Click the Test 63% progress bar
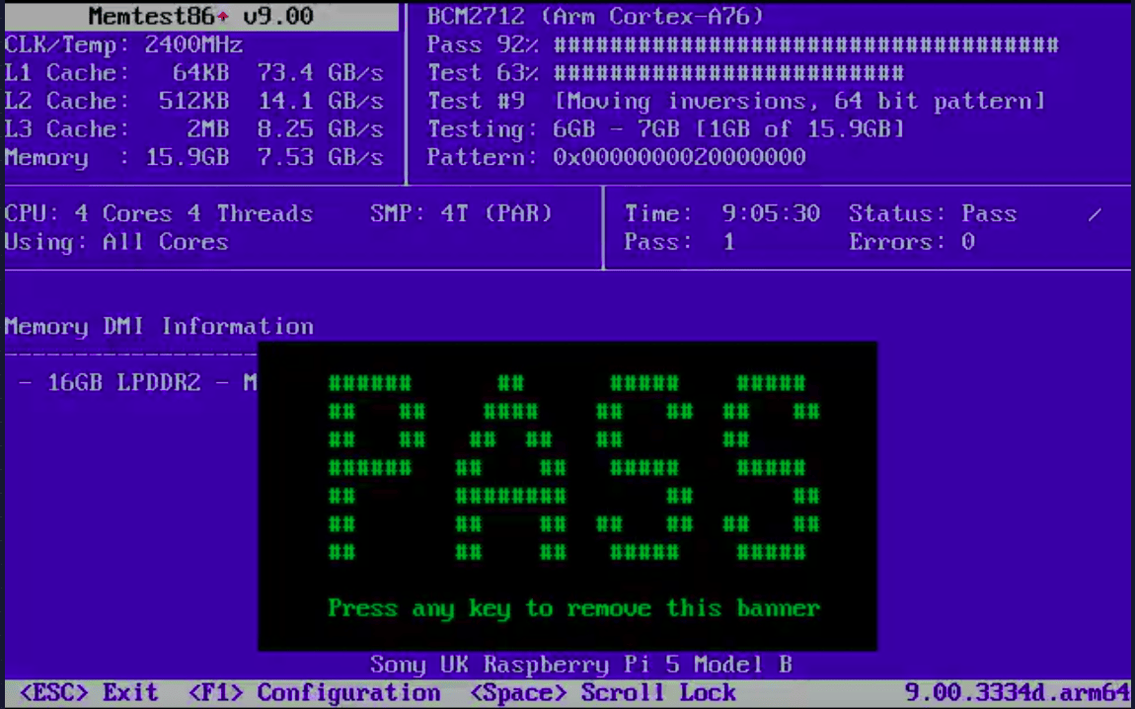Screen dimensions: 1135x709 729,73
